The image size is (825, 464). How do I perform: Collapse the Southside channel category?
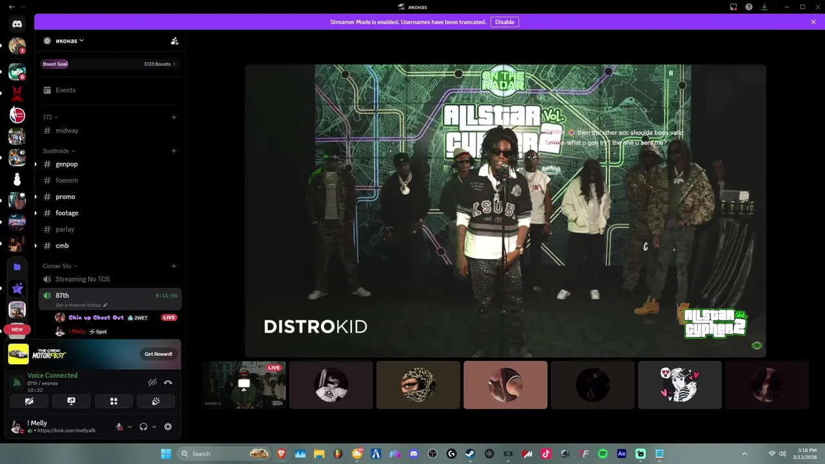59,151
